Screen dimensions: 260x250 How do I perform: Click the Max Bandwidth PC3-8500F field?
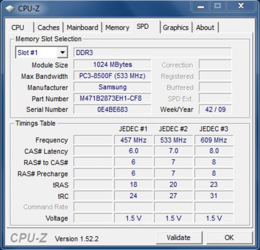tap(112, 76)
